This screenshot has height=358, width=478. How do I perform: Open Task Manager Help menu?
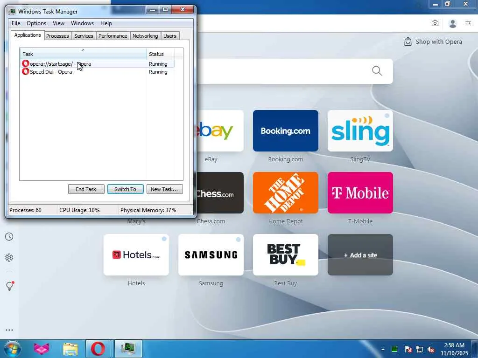coord(106,23)
